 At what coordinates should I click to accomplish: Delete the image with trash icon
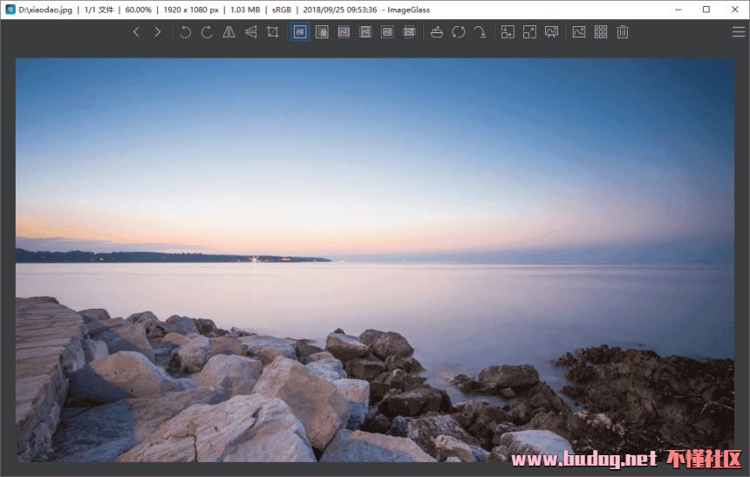tap(623, 32)
